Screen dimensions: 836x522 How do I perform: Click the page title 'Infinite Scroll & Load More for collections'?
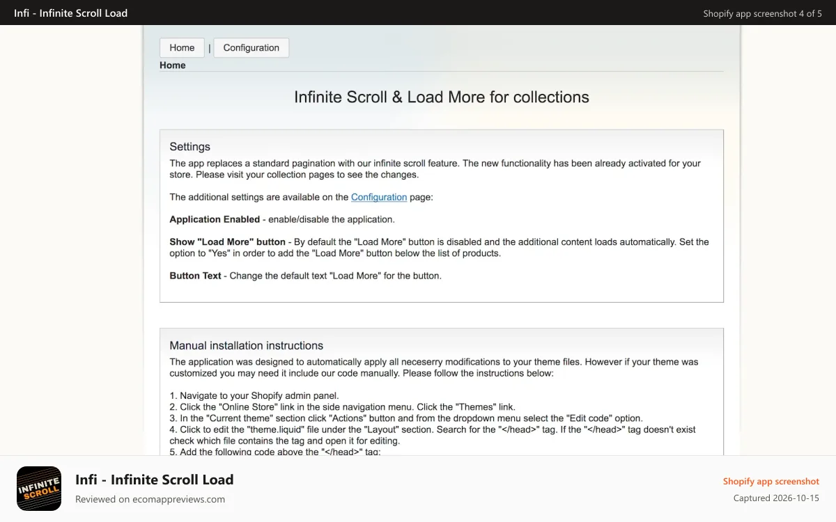point(442,97)
